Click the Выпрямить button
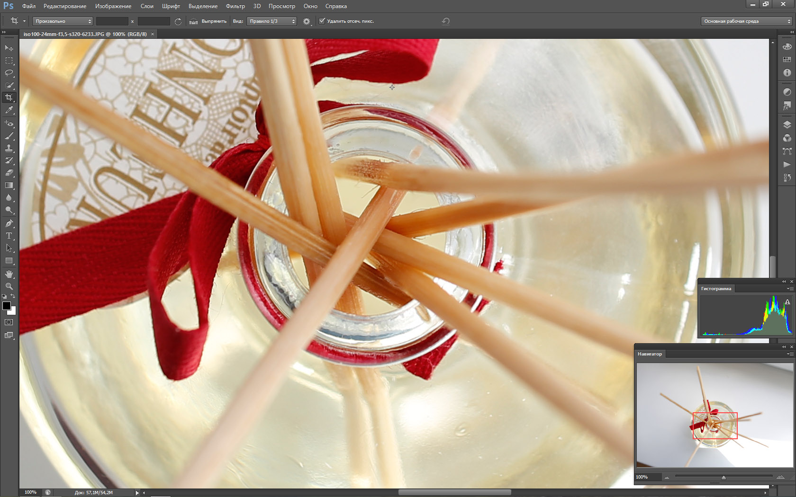 [x=208, y=21]
